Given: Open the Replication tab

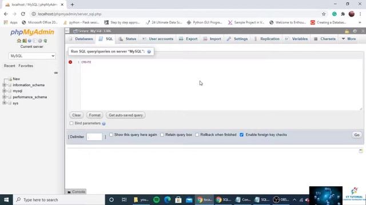Looking at the screenshot, I should [266, 39].
